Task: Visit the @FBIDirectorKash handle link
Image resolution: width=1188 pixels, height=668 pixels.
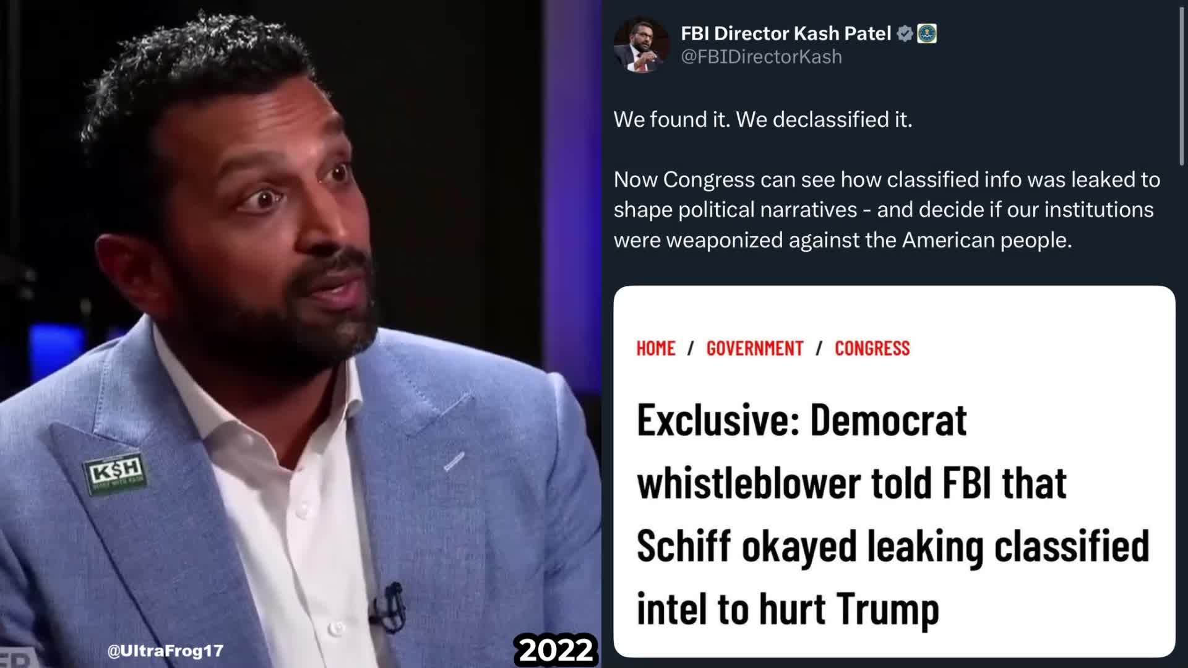Action: pos(761,57)
